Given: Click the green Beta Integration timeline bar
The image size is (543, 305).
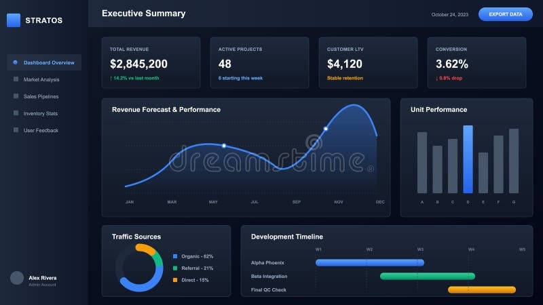Looking at the screenshot, I should pos(428,277).
